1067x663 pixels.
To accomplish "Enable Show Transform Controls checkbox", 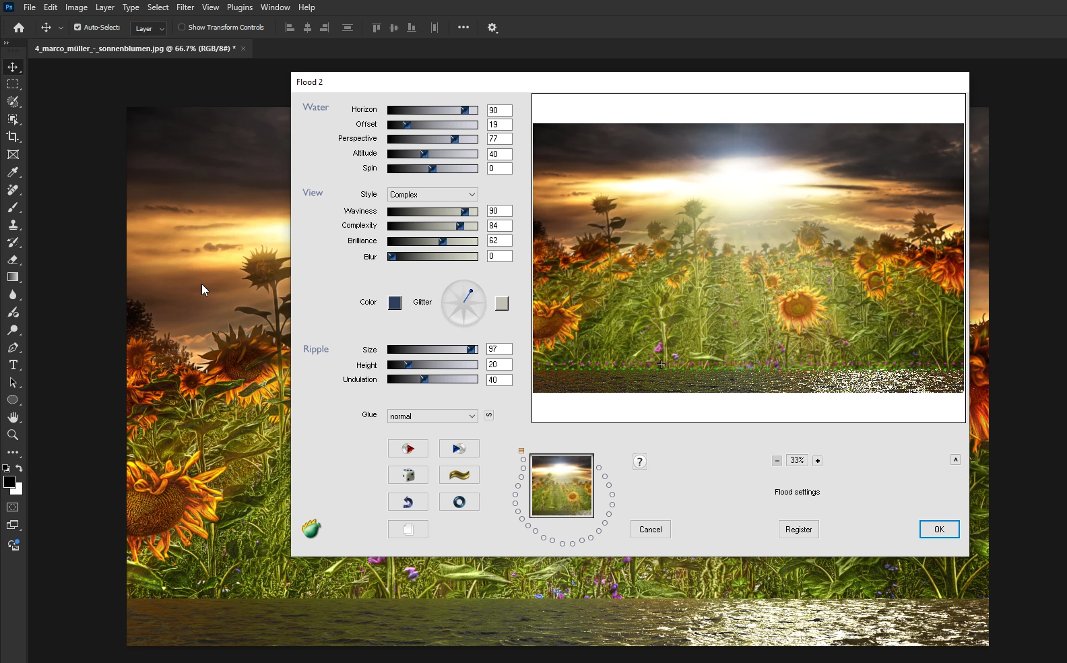I will coord(182,28).
